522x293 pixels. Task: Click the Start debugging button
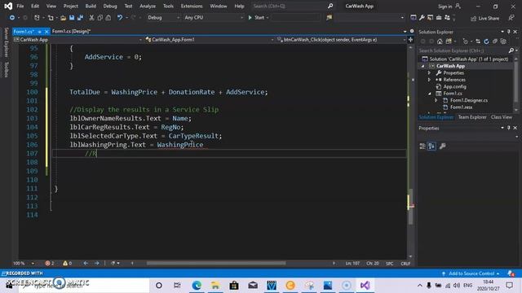(258, 18)
